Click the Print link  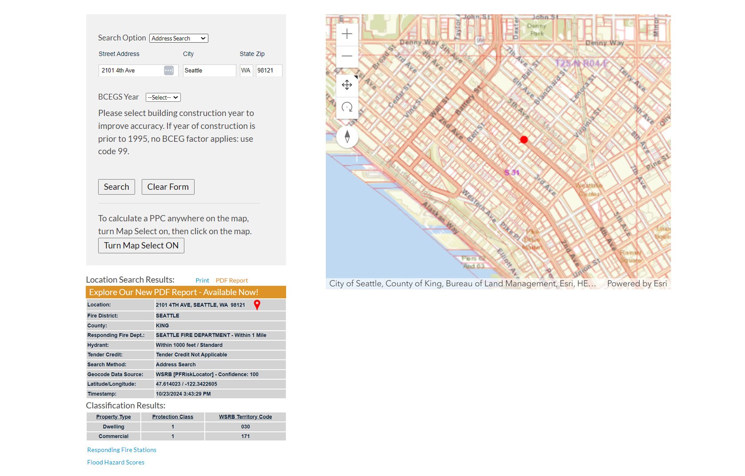point(202,280)
